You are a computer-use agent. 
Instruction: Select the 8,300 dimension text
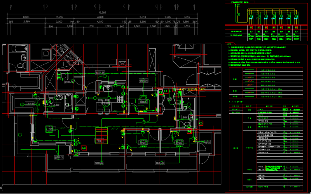(x=26, y=18)
